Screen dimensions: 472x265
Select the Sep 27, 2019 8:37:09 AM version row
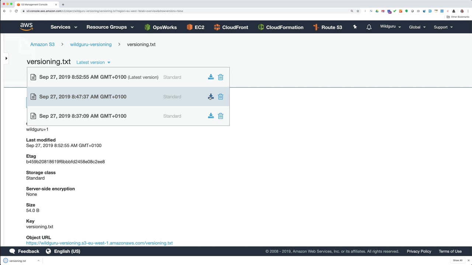click(128, 116)
